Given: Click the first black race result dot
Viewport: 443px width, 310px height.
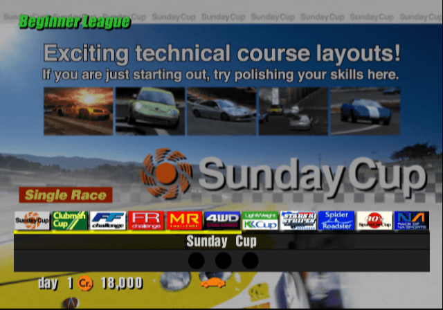Looking at the screenshot, I should (197, 261).
